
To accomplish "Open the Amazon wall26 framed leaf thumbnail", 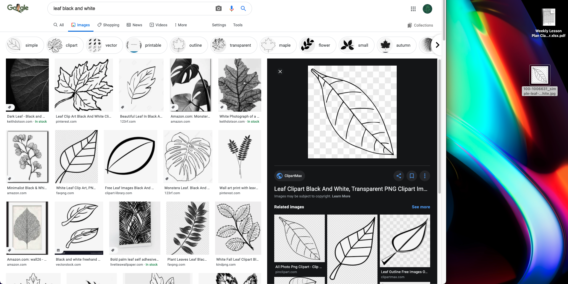I will [x=27, y=228].
